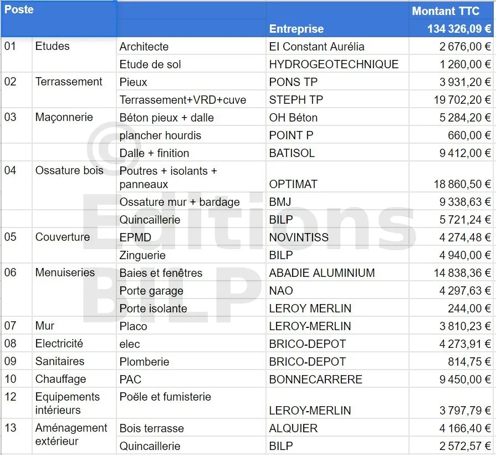Select the BONNECARRERE company cell

315,380
